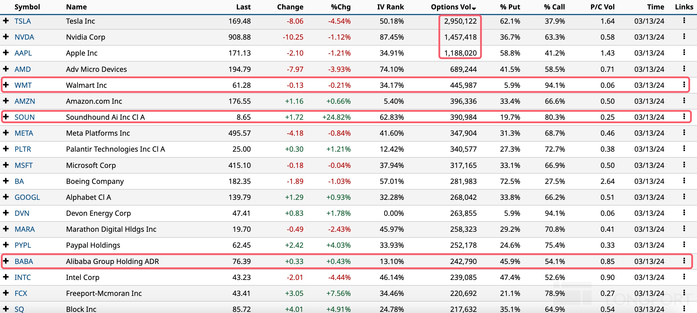Screen dimensions: 697x313
Task: Sort table by P/C Vol header
Action: pyautogui.click(x=602, y=7)
